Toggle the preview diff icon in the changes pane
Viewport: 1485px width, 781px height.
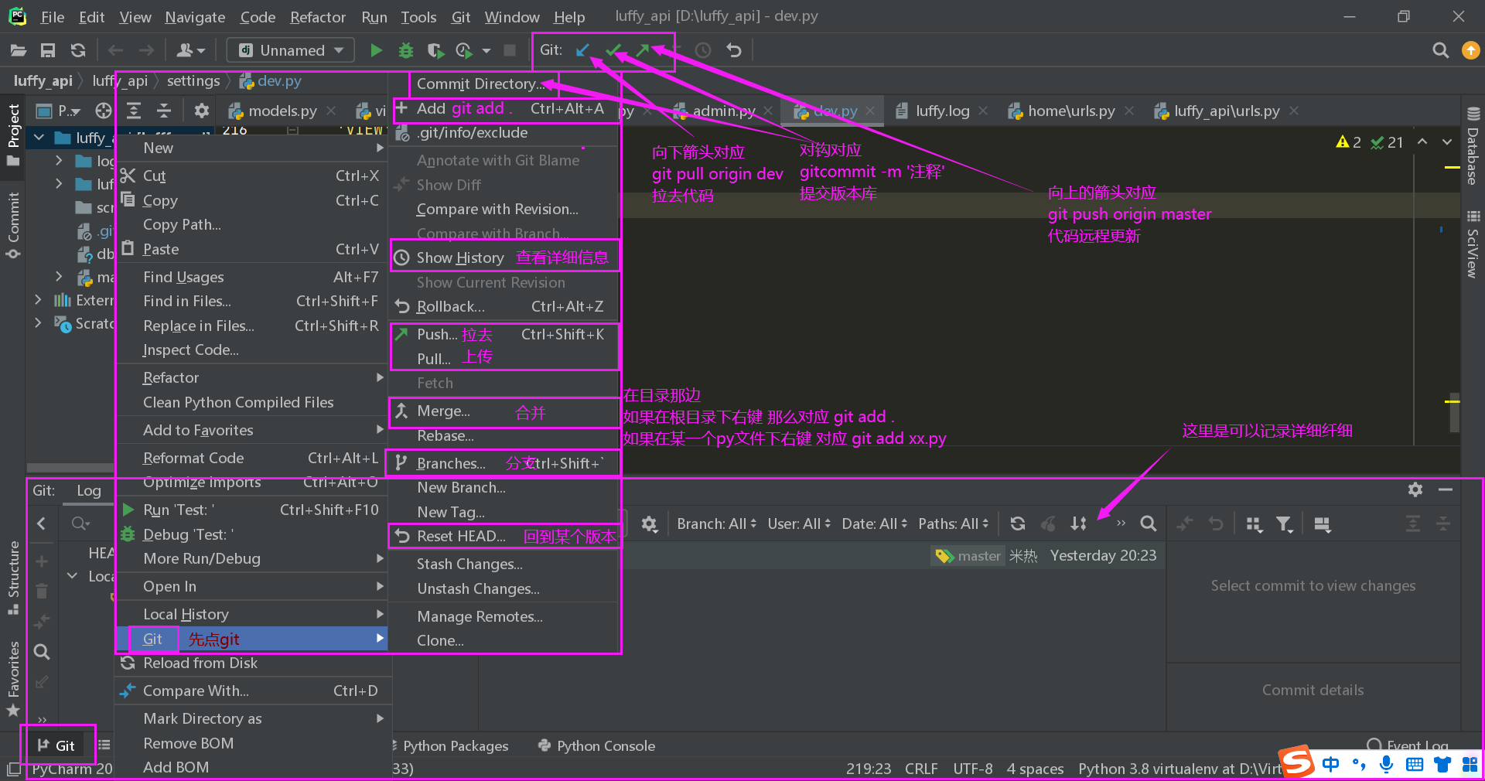[x=1323, y=524]
